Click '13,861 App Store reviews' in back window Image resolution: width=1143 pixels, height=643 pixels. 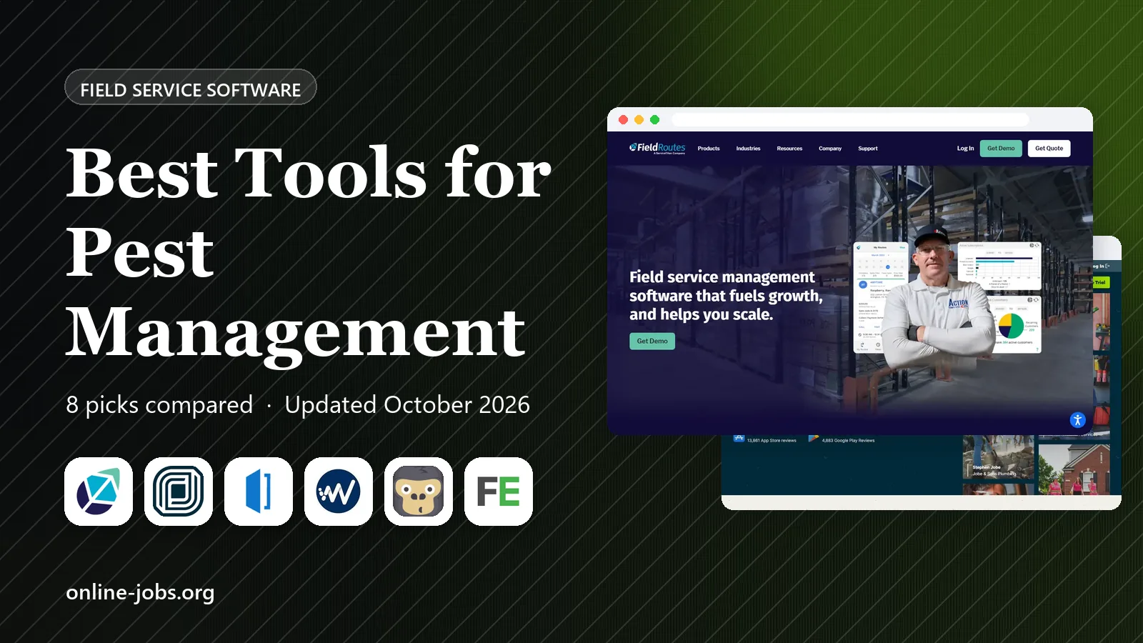pyautogui.click(x=772, y=441)
